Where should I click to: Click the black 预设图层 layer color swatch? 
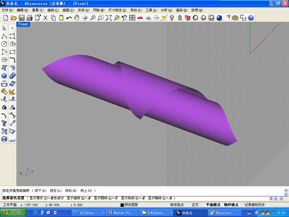click(x=122, y=205)
